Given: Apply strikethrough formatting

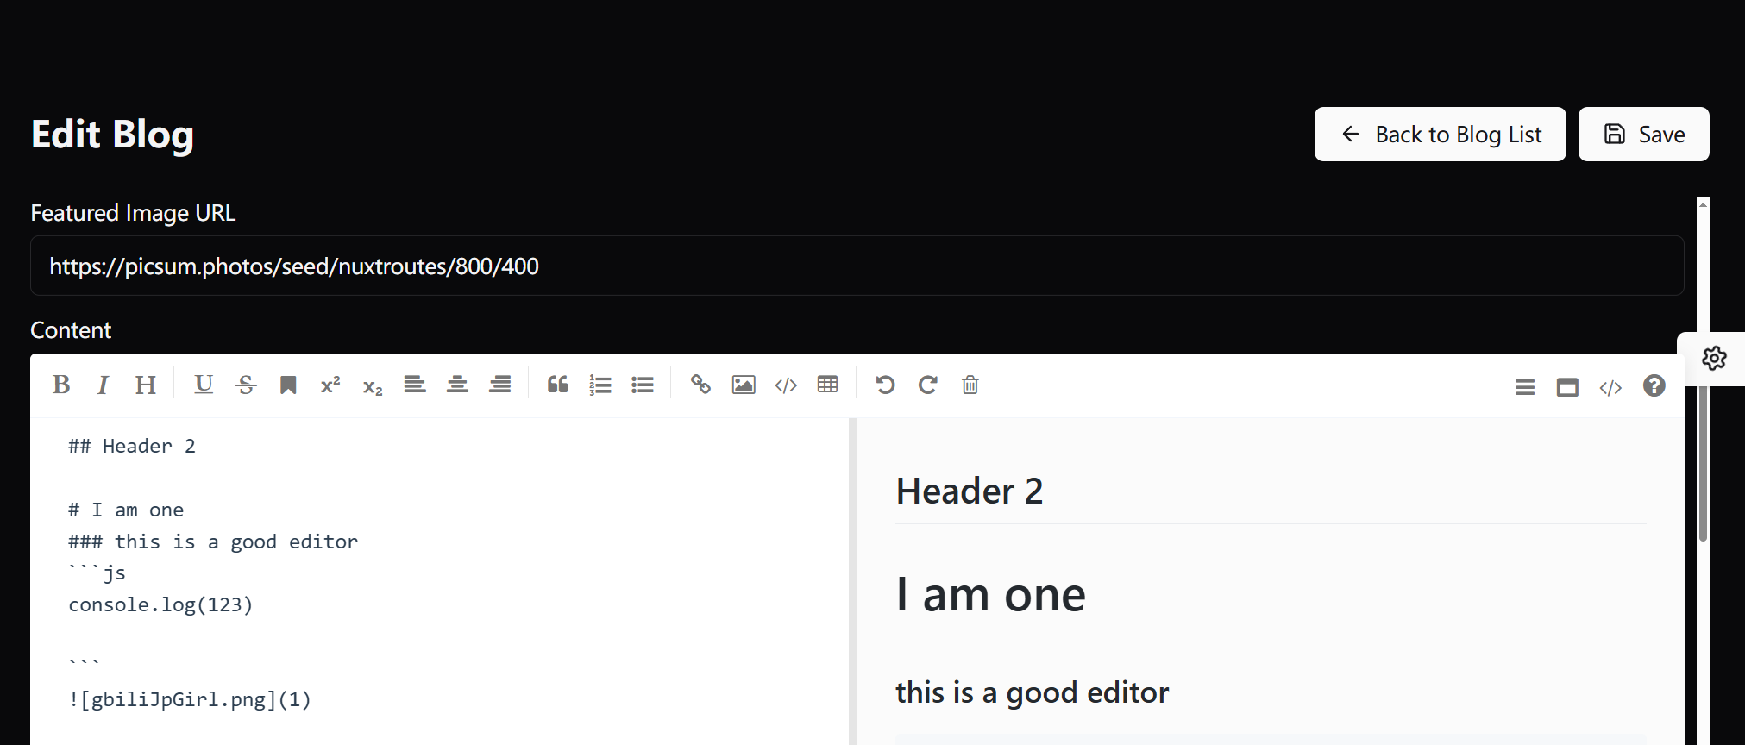Looking at the screenshot, I should point(246,385).
